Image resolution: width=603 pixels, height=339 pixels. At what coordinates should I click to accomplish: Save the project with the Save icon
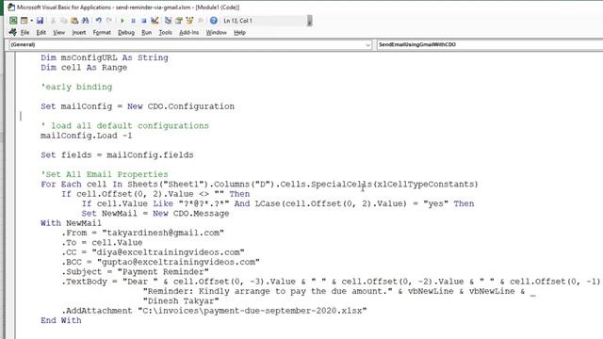click(x=40, y=21)
